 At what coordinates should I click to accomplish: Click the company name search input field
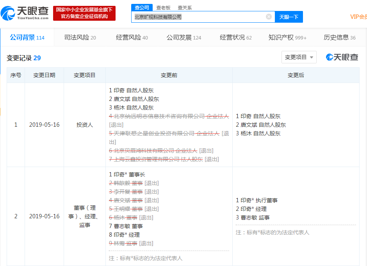(x=199, y=17)
